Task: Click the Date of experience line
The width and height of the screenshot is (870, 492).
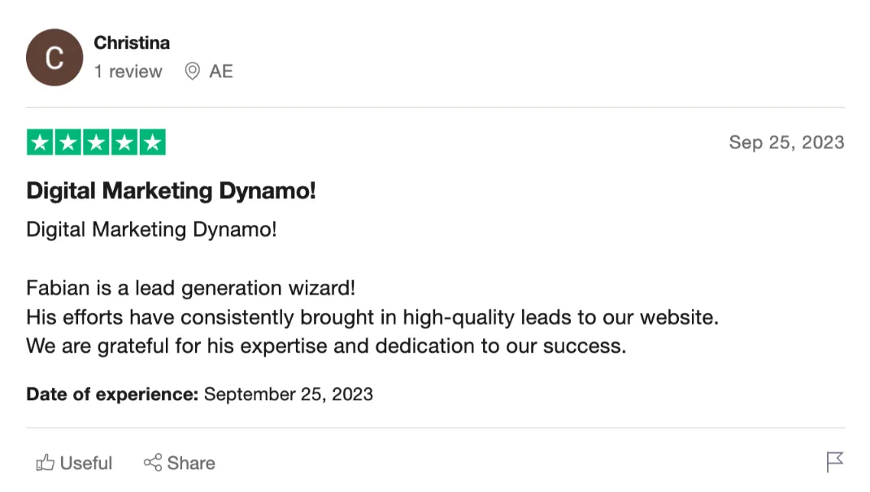Action: pos(199,394)
